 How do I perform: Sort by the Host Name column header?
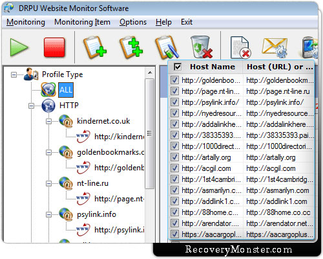[212, 67]
